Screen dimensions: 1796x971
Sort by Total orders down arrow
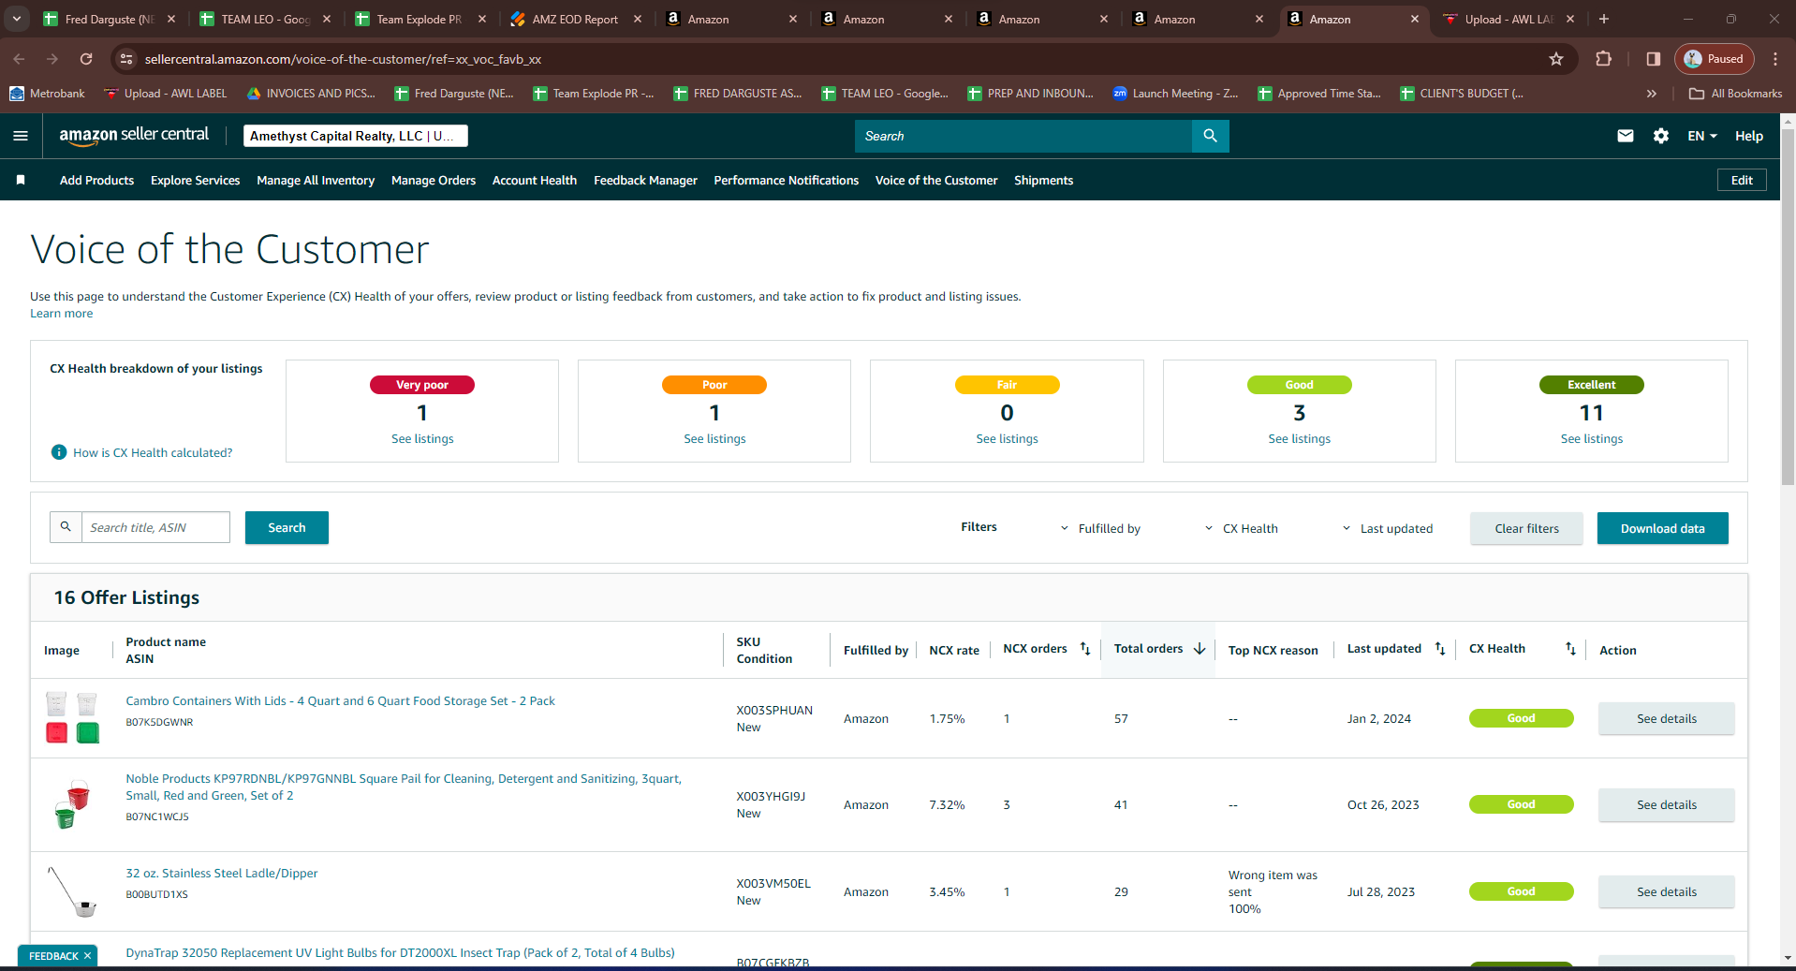pos(1200,649)
